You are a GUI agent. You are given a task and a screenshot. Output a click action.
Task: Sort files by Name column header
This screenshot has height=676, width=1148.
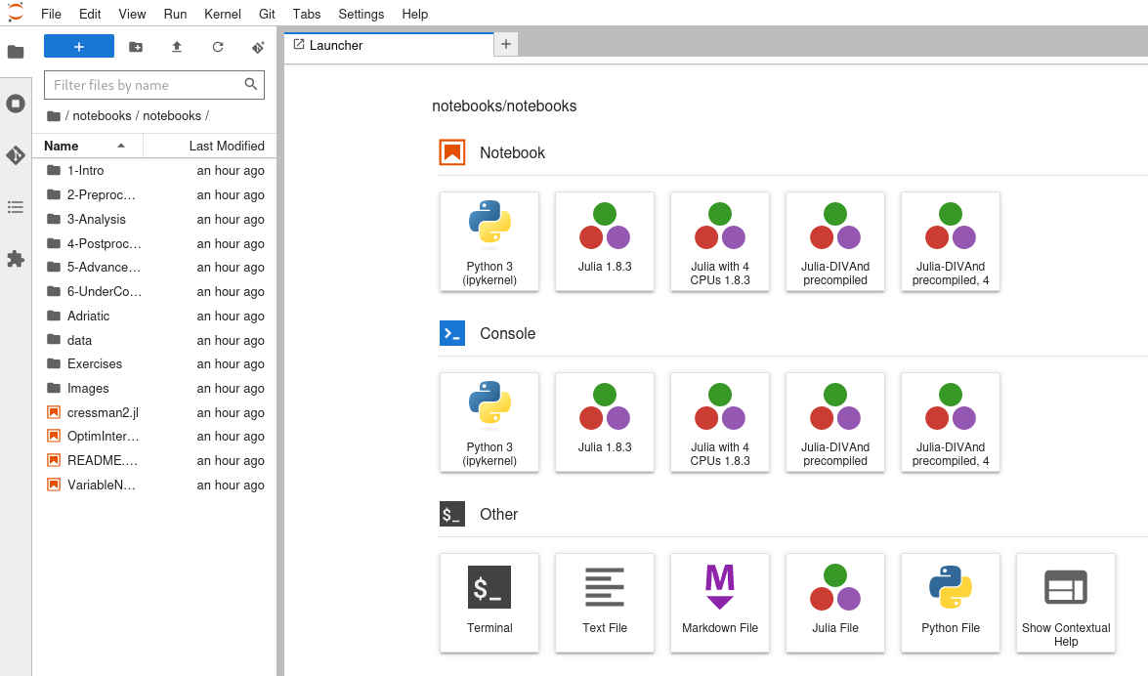pyautogui.click(x=88, y=146)
